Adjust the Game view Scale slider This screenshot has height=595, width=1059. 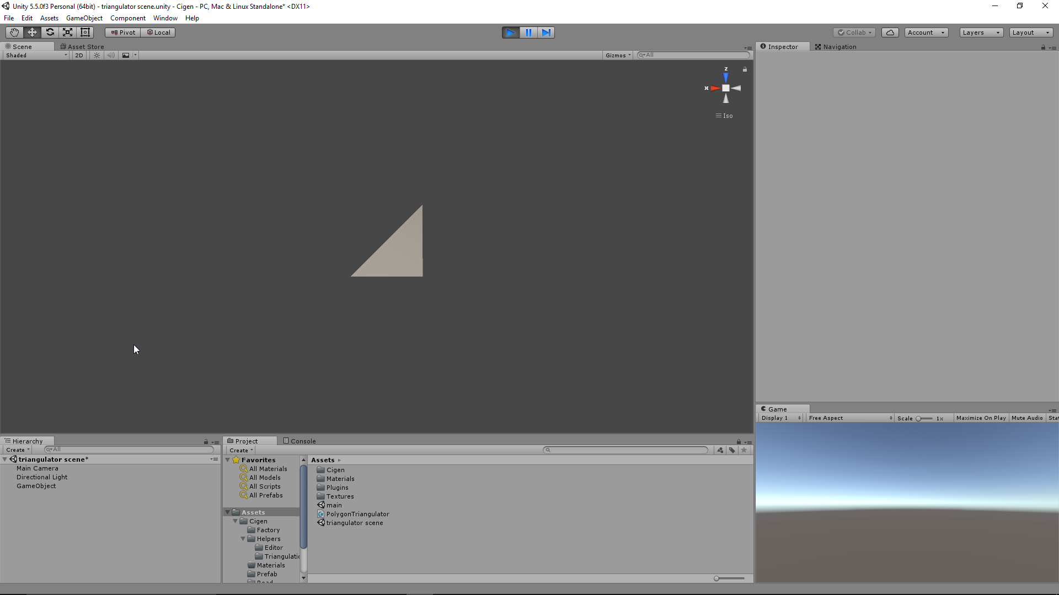pyautogui.click(x=924, y=419)
